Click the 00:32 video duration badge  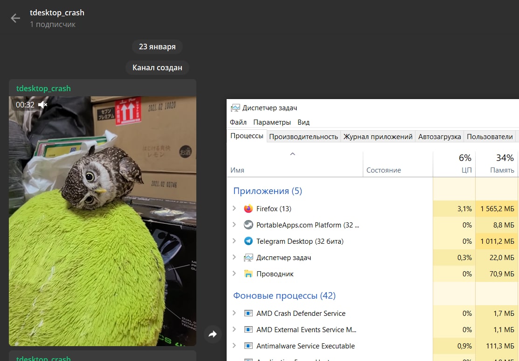25,105
